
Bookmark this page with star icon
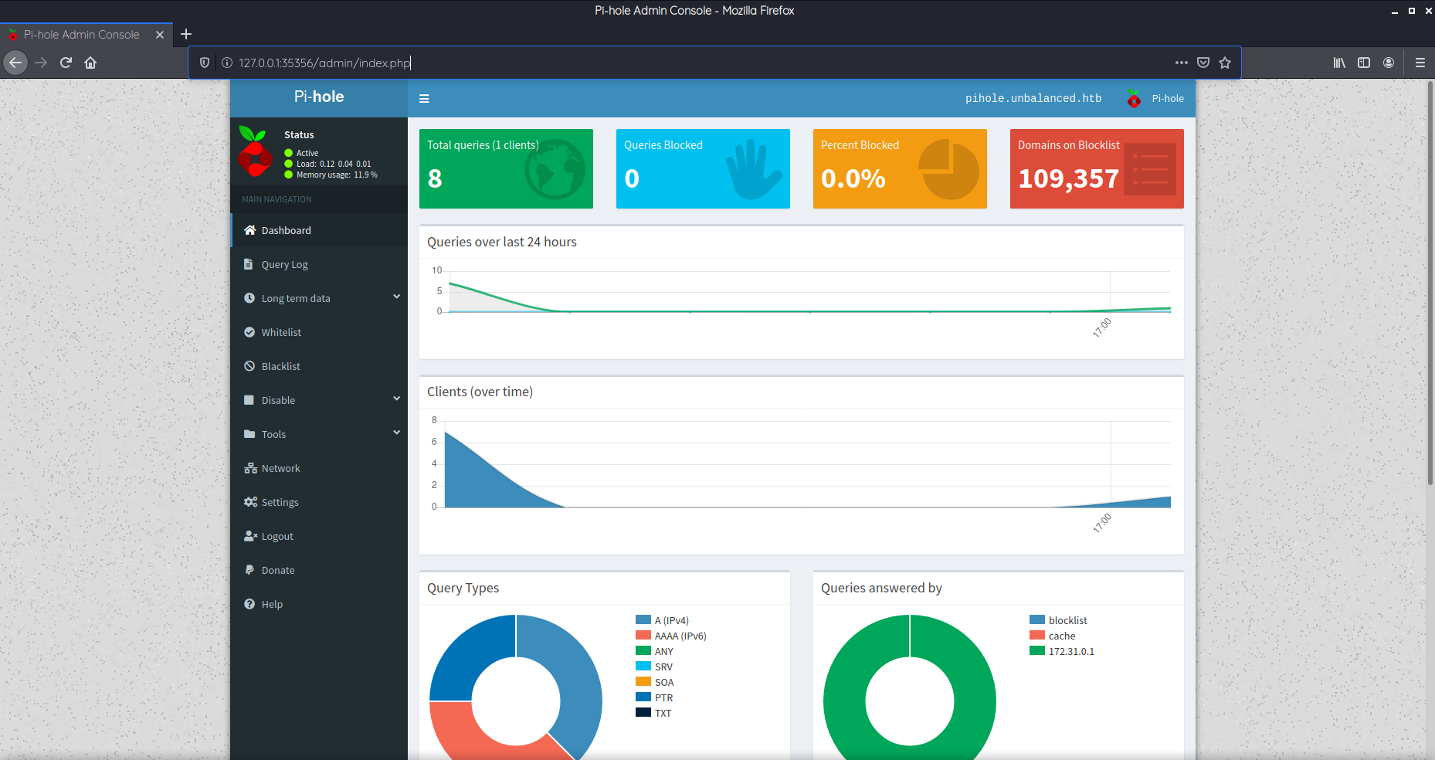pyautogui.click(x=1225, y=63)
